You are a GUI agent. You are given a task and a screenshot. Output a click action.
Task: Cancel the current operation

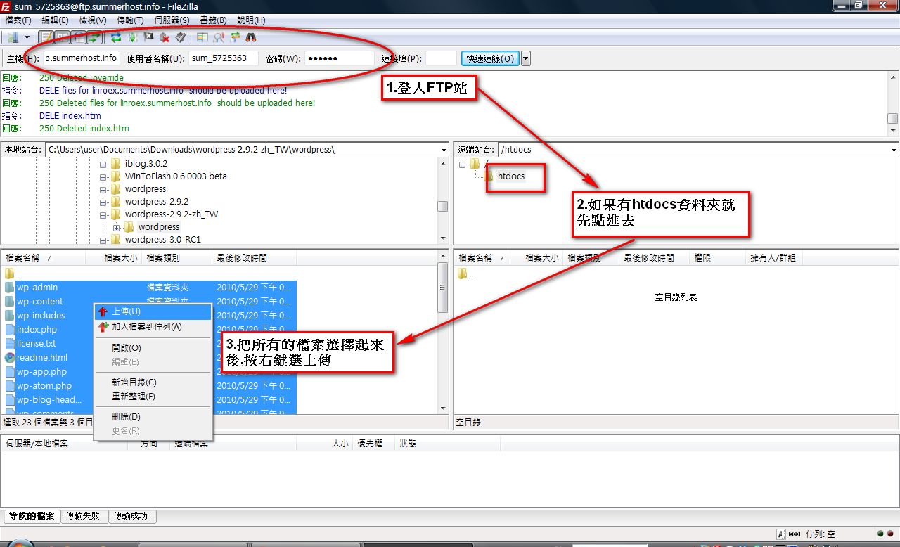[148, 37]
